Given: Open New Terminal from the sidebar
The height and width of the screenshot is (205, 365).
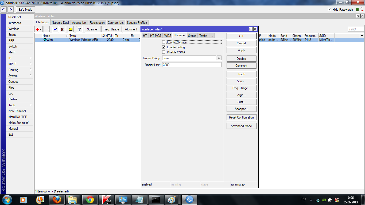Looking at the screenshot, I should click(x=20, y=111).
